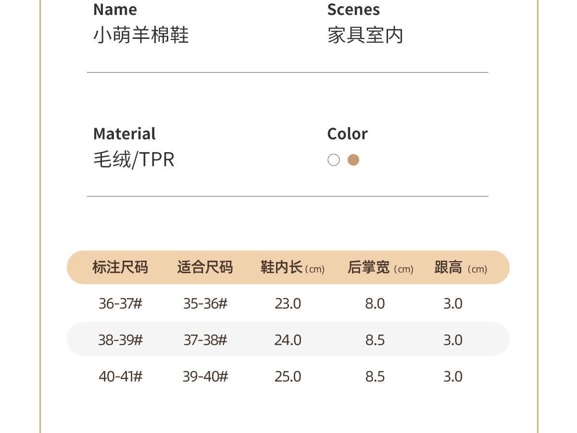
Task: Click the 家具室内 scenes text
Action: [x=365, y=35]
